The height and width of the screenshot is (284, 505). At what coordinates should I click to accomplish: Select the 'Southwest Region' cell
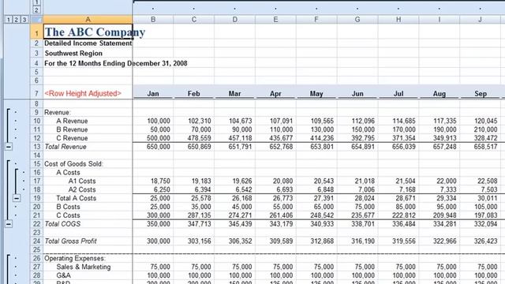pyautogui.click(x=88, y=53)
